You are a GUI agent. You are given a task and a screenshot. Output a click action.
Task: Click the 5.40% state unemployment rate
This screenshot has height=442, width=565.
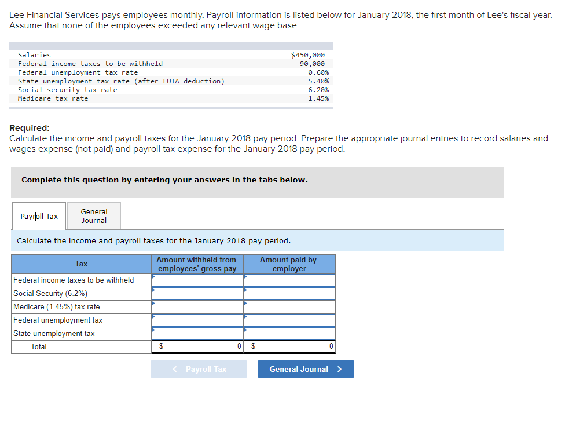click(x=318, y=81)
